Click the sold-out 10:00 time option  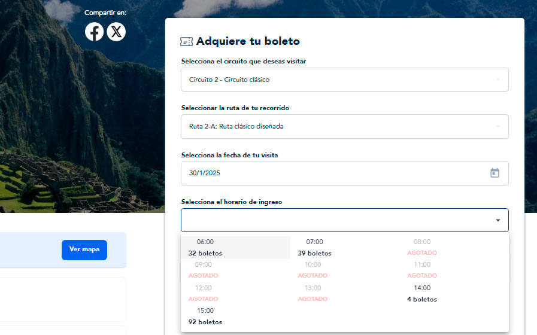point(313,270)
